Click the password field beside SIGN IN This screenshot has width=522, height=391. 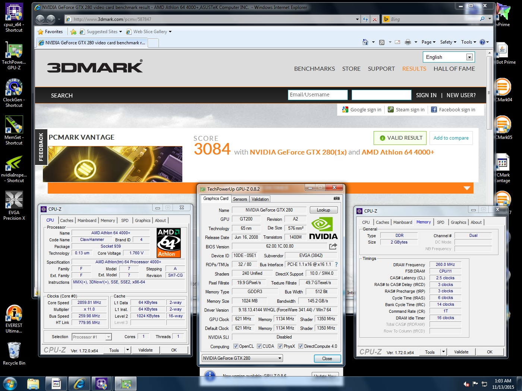(x=381, y=95)
